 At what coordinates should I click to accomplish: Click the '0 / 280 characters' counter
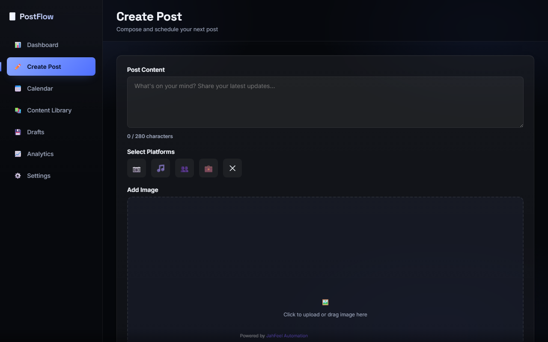tap(150, 136)
